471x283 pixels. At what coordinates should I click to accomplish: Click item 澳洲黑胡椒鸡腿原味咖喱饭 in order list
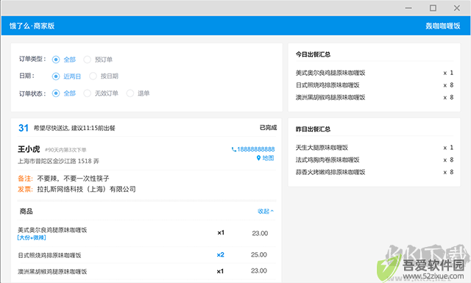52,271
